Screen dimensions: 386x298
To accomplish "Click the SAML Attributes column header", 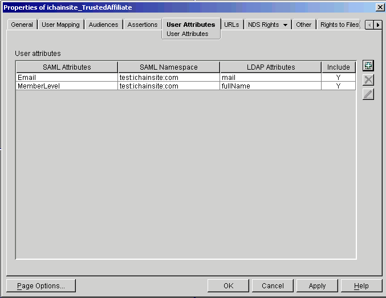I will (x=67, y=67).
